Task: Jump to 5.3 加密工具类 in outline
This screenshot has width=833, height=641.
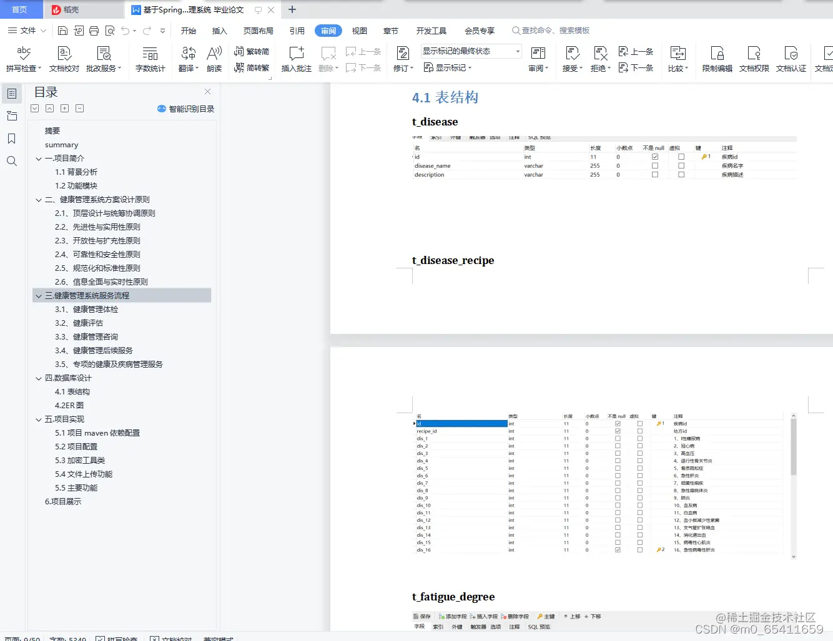Action: pyautogui.click(x=80, y=461)
